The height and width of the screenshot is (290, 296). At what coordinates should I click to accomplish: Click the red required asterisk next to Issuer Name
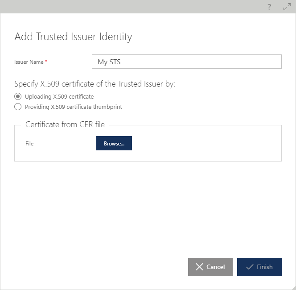(x=46, y=61)
